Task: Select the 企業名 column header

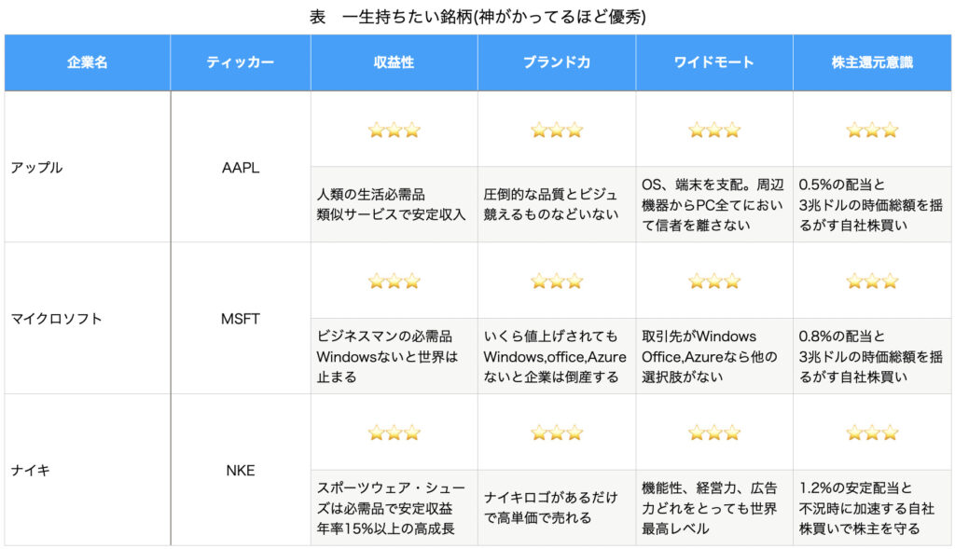Action: click(x=87, y=62)
